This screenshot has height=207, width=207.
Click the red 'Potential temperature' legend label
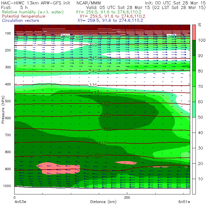(x=24, y=16)
